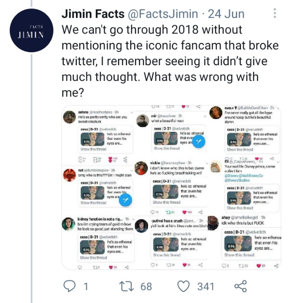Click the heart on vickie's tweet with 163
The height and width of the screenshot is (303, 291).
pyautogui.click(x=185, y=212)
